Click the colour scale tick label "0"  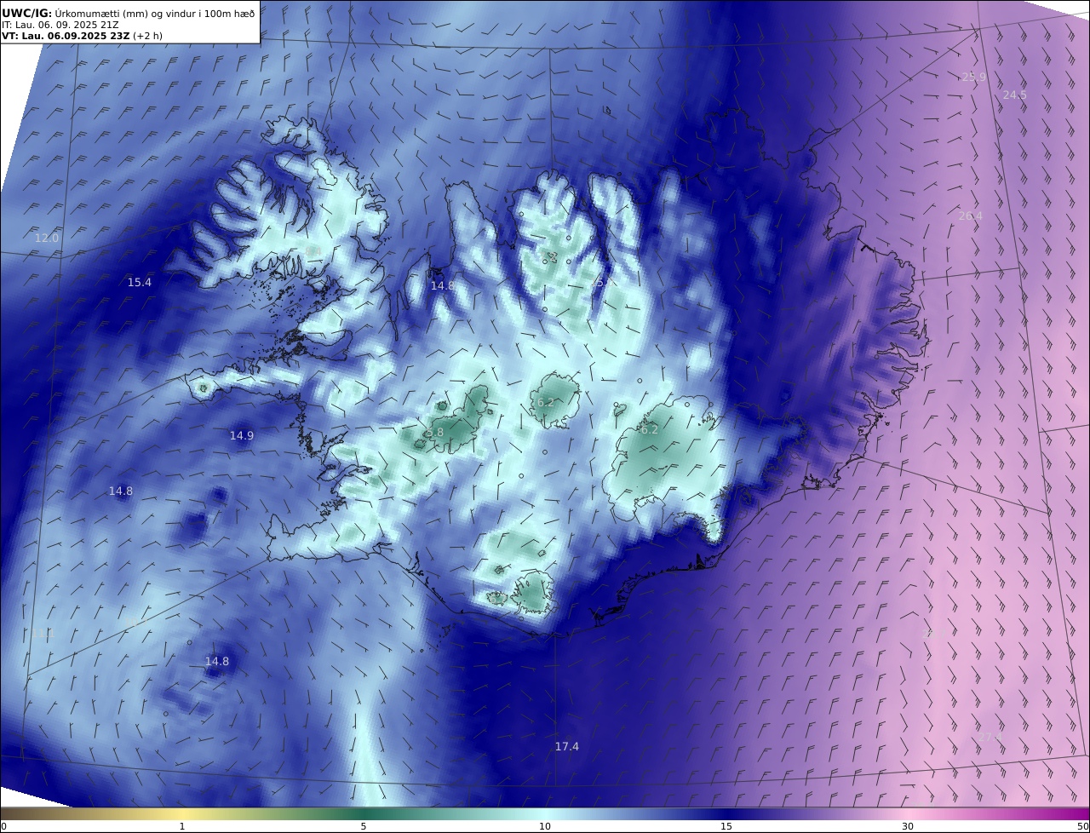3,827
